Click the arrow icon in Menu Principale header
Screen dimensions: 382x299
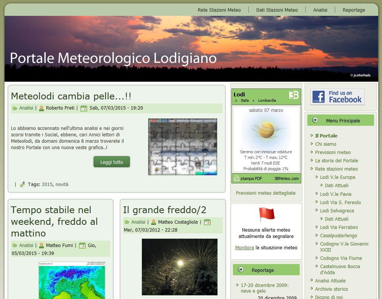[x=315, y=120]
